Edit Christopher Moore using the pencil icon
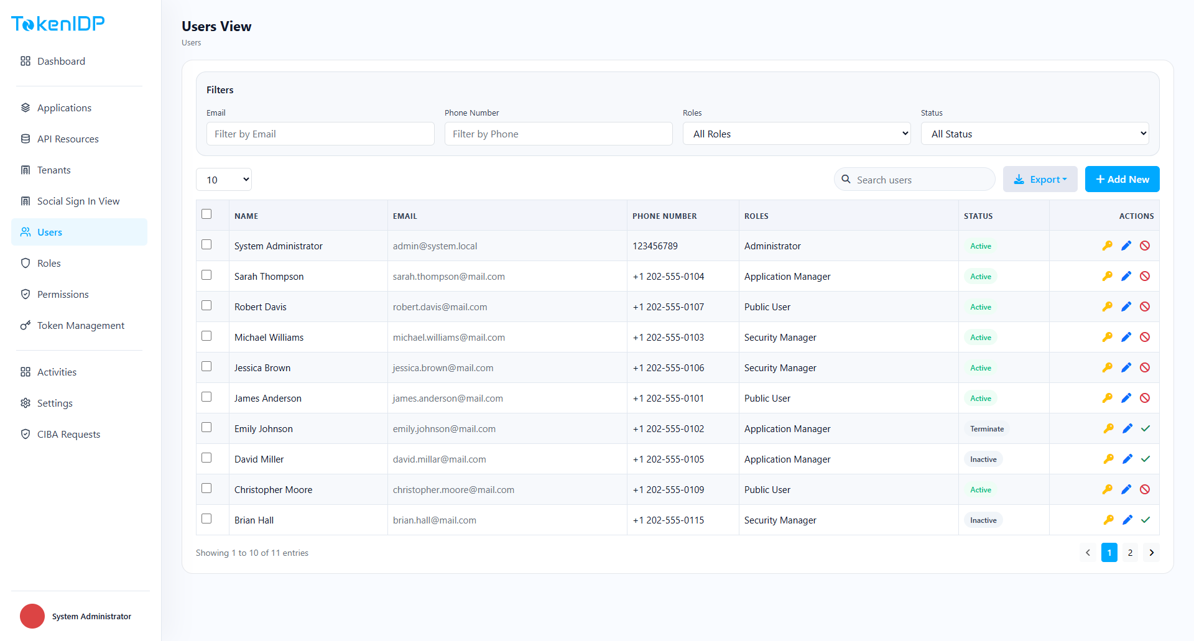Image resolution: width=1194 pixels, height=641 pixels. [x=1126, y=489]
